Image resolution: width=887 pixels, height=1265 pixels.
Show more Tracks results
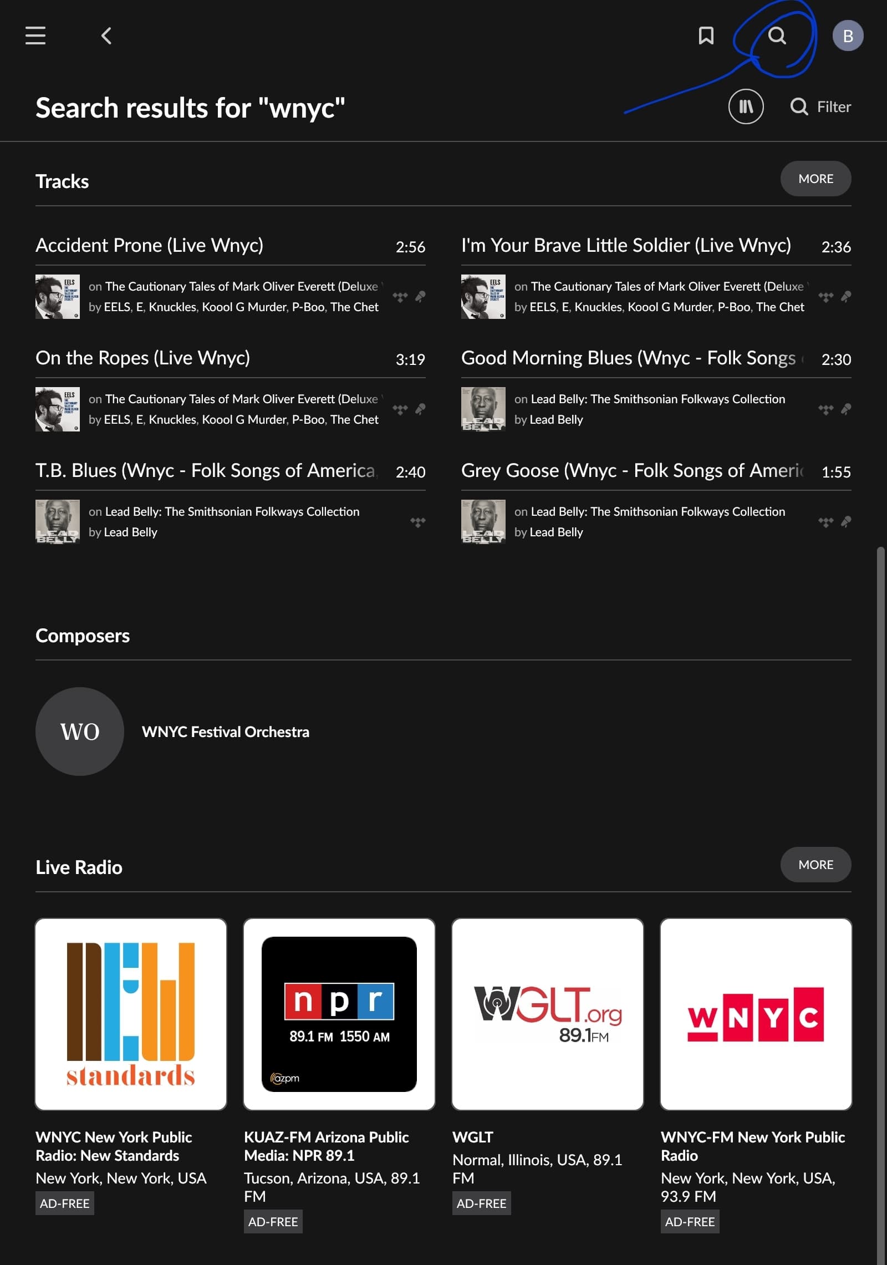815,179
